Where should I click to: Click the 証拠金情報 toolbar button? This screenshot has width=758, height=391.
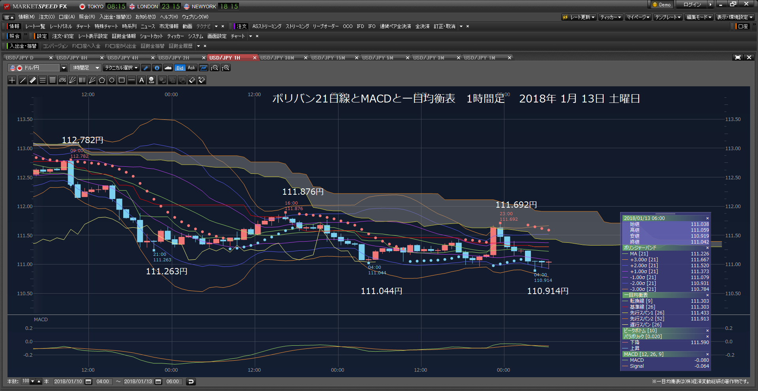124,36
